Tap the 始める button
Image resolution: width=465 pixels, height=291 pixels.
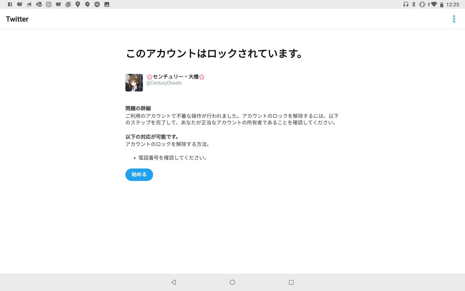tap(139, 175)
